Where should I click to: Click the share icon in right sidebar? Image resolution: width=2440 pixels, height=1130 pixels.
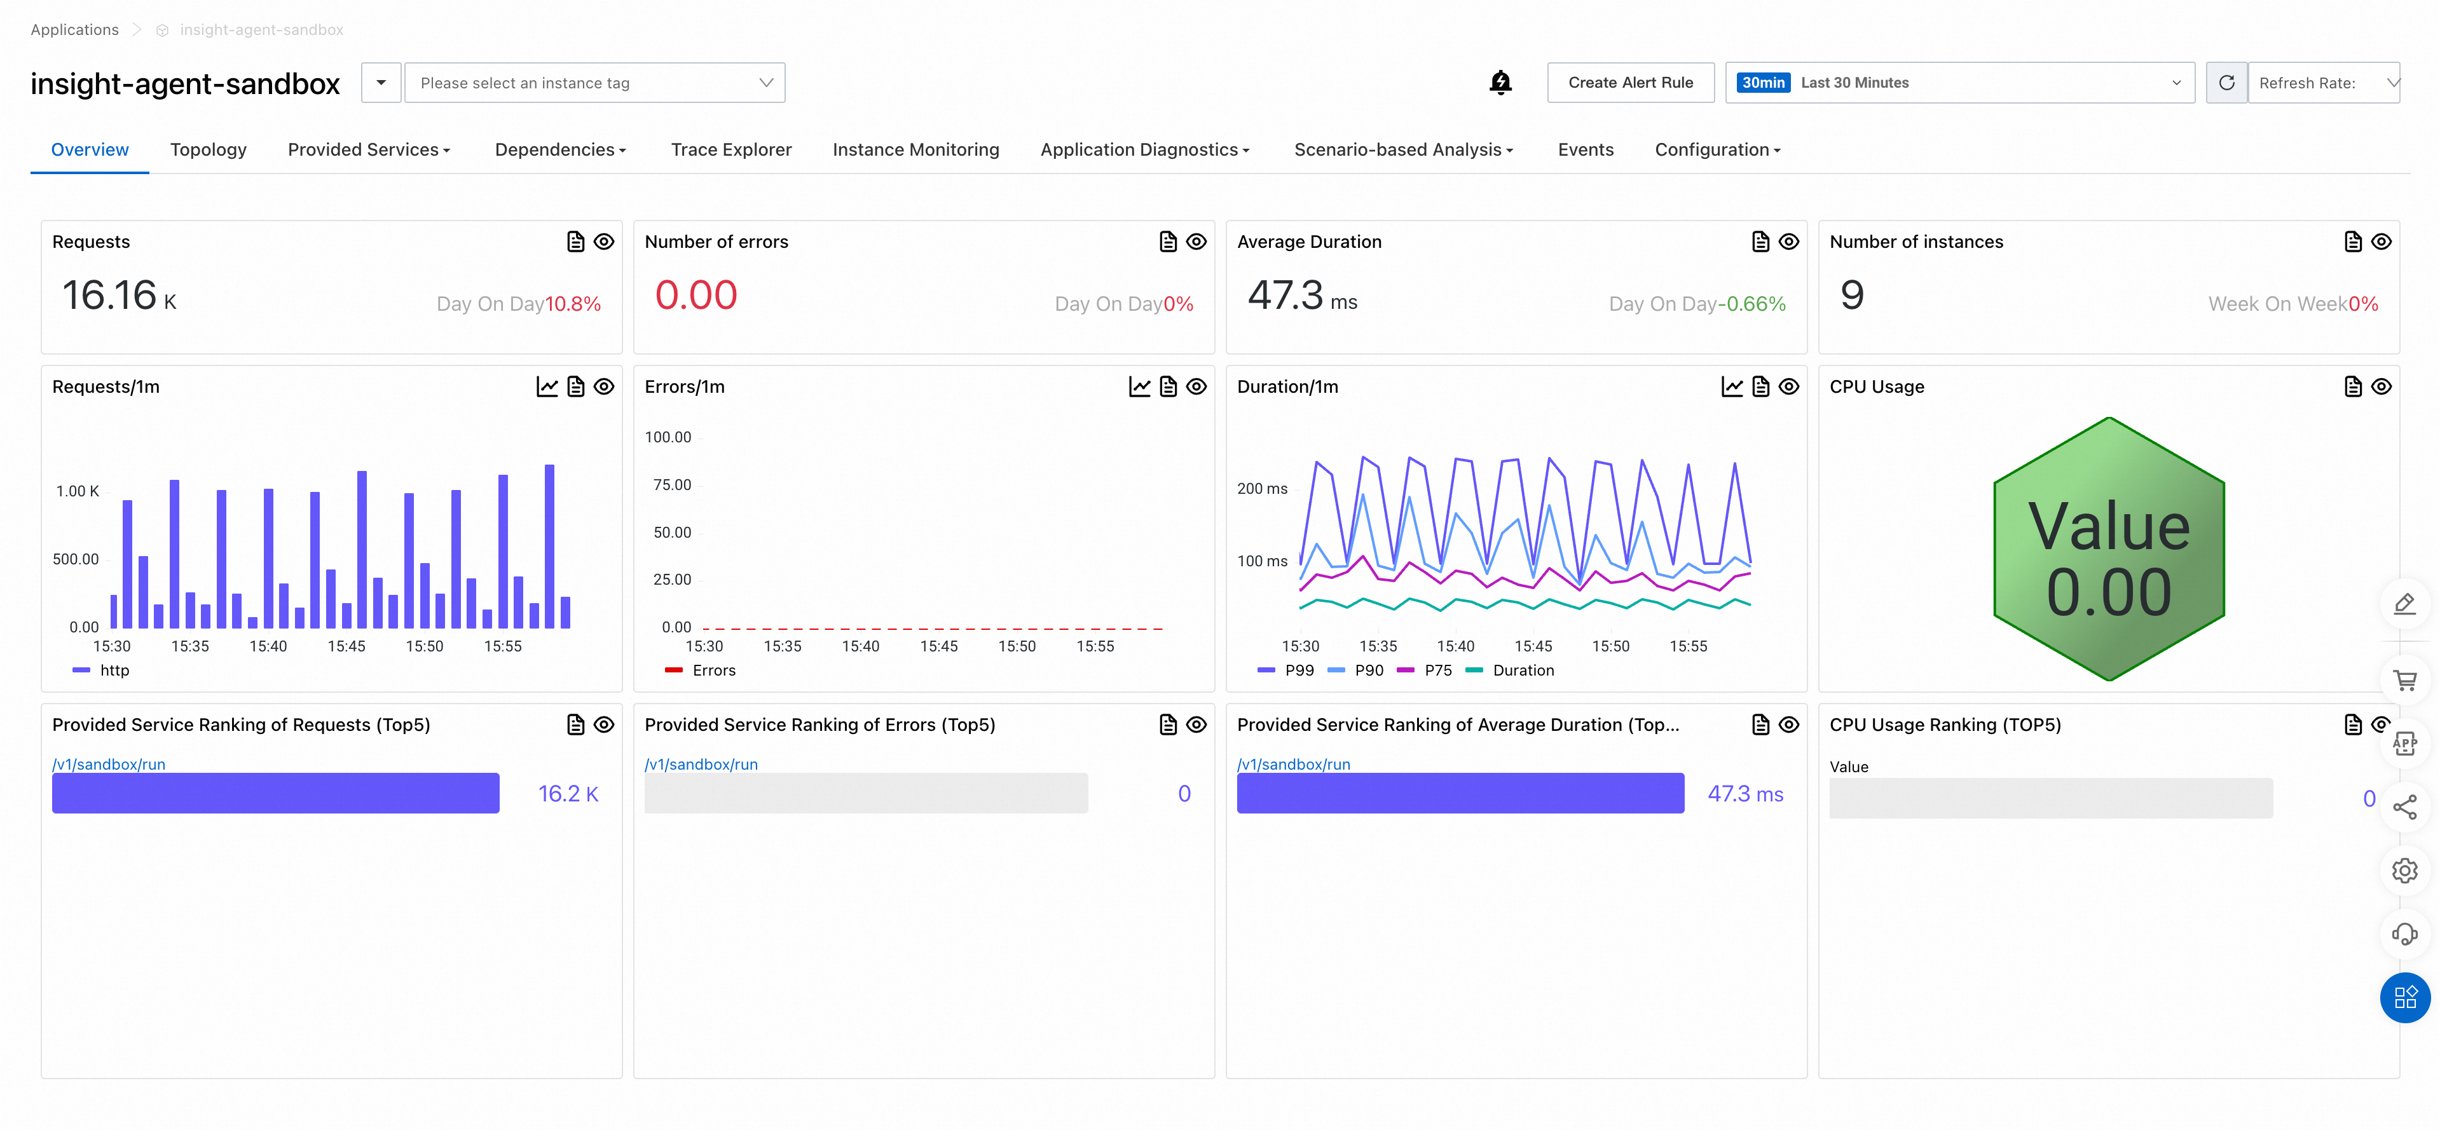(2404, 807)
